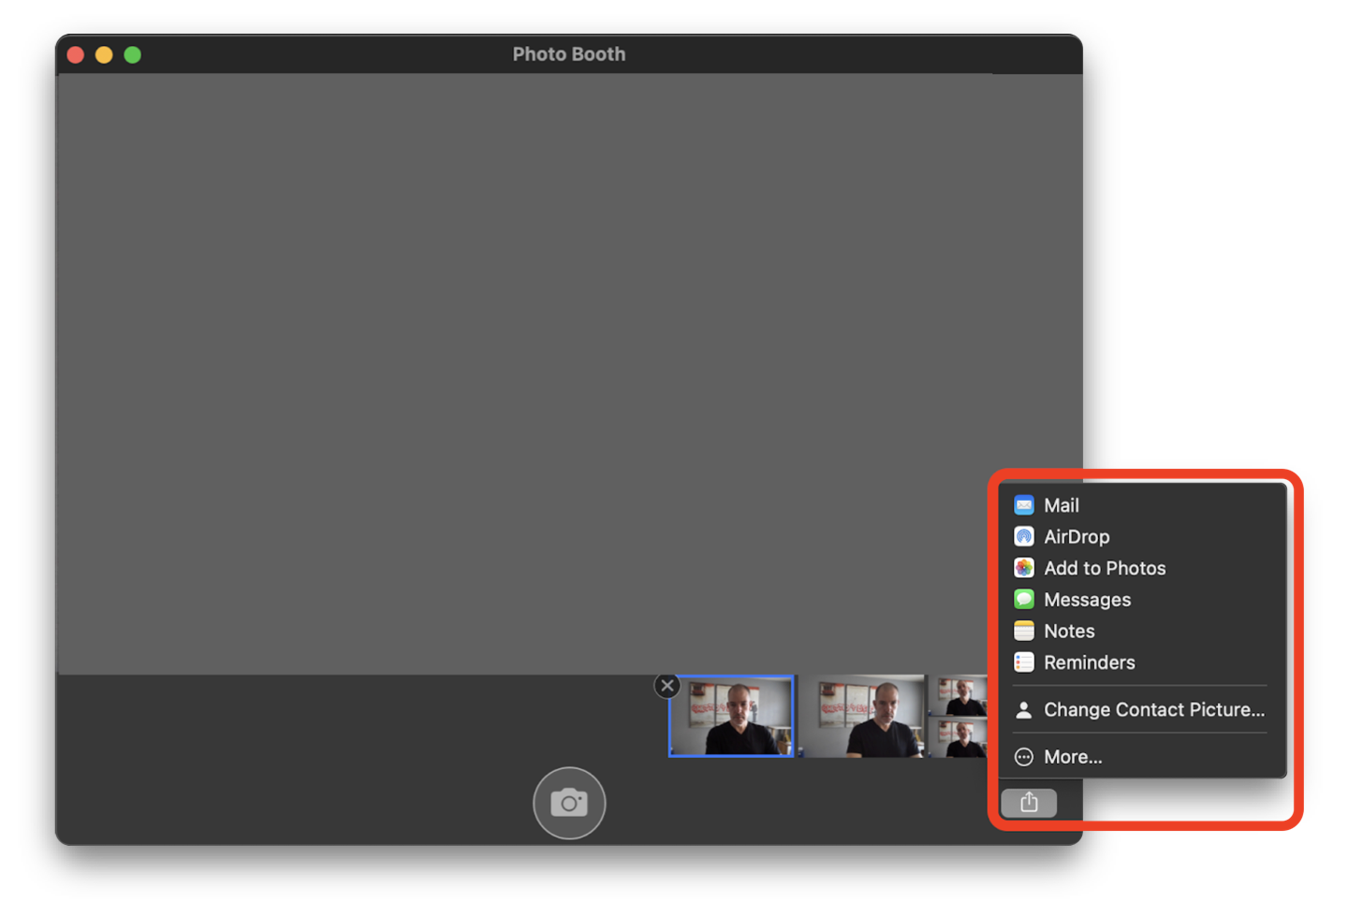Click More to reveal additional share options

click(x=1073, y=756)
